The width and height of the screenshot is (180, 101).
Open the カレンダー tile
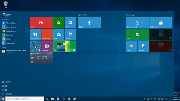[70, 34]
